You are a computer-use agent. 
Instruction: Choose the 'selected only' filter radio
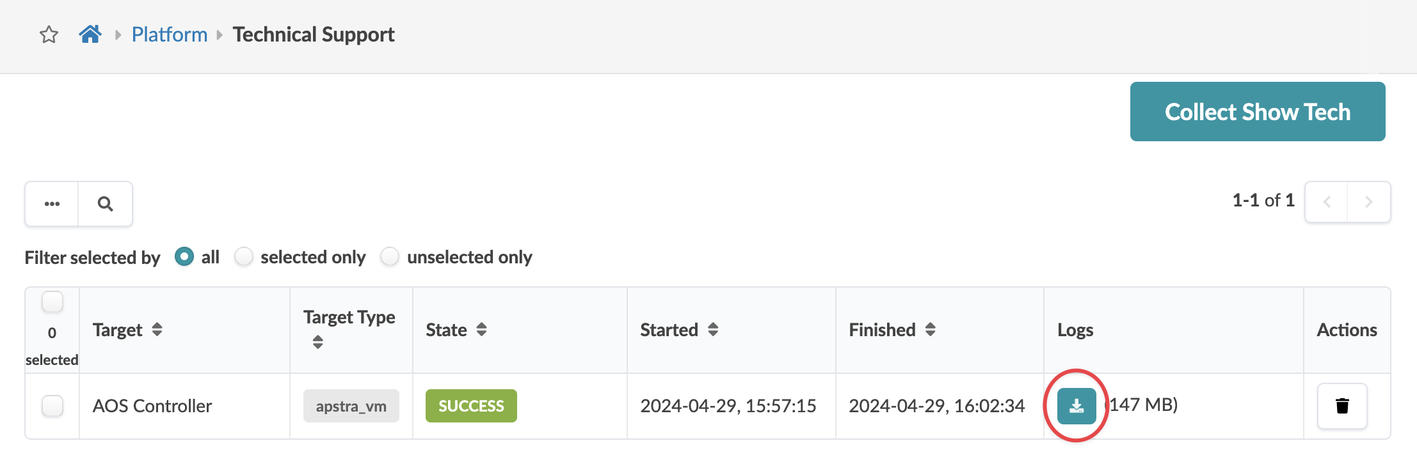pos(244,257)
